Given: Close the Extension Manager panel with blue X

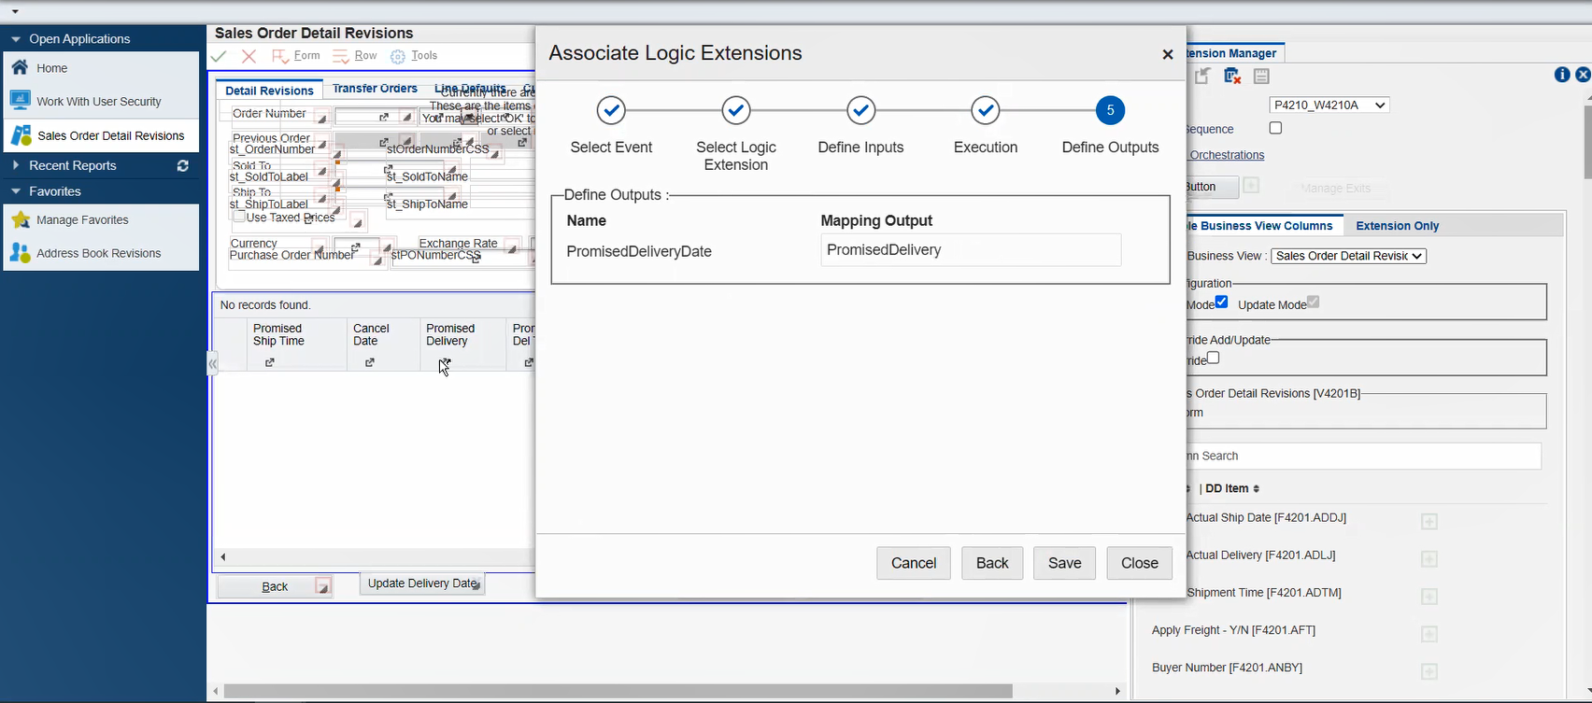Looking at the screenshot, I should point(1583,75).
